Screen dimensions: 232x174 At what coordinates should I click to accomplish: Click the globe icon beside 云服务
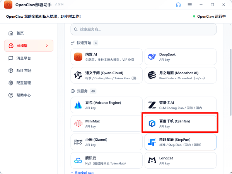(73, 91)
